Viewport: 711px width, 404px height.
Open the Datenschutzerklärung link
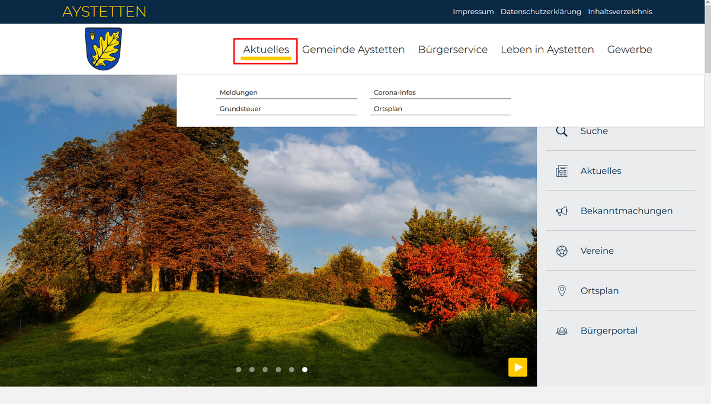tap(541, 11)
